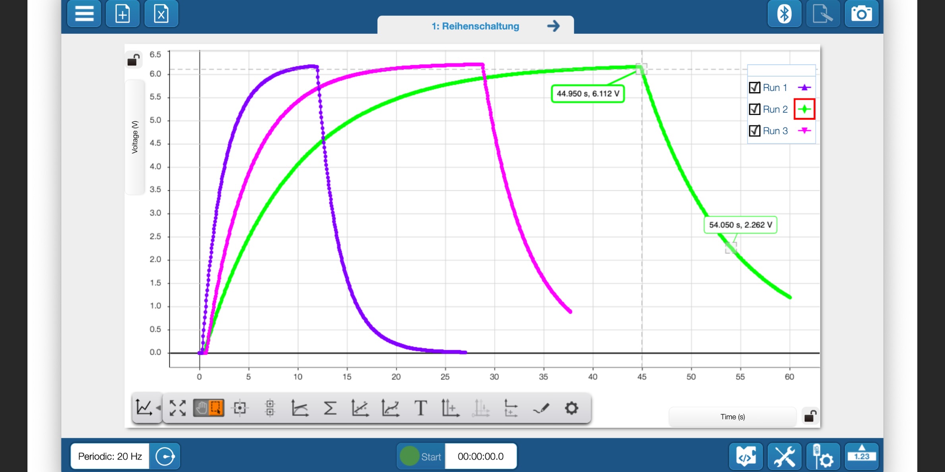
Task: Toggle the Run 3 checkbox
Action: point(754,131)
